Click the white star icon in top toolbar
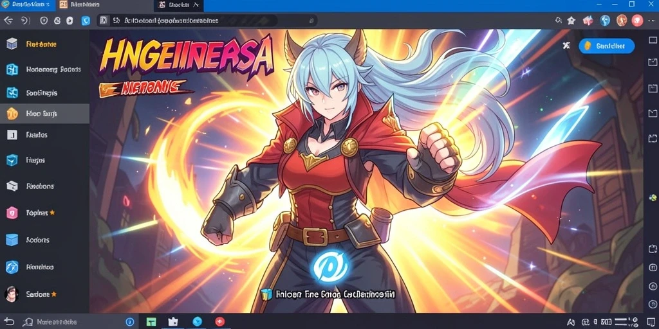This screenshot has height=329, width=659. 571,20
